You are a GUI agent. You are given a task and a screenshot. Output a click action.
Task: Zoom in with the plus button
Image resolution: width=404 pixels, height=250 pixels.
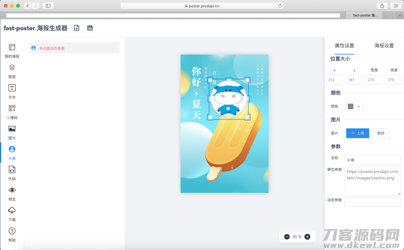[307, 237]
